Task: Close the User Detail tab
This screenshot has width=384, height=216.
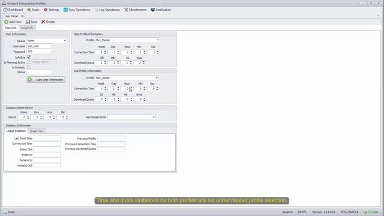Action: pyautogui.click(x=22, y=16)
